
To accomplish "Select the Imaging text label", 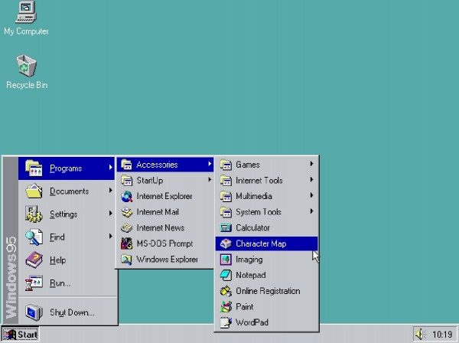I will point(249,260).
